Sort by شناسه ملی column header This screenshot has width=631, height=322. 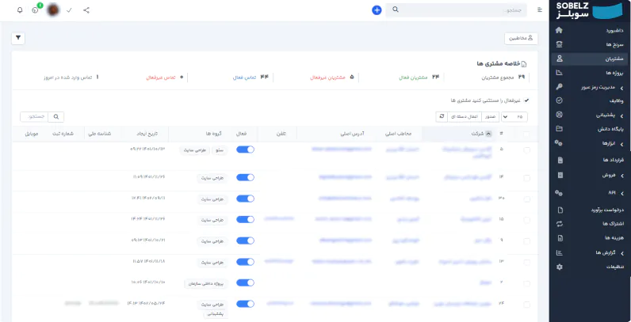click(x=100, y=134)
